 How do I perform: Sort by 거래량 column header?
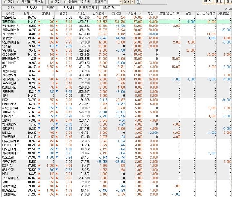tap(81, 13)
